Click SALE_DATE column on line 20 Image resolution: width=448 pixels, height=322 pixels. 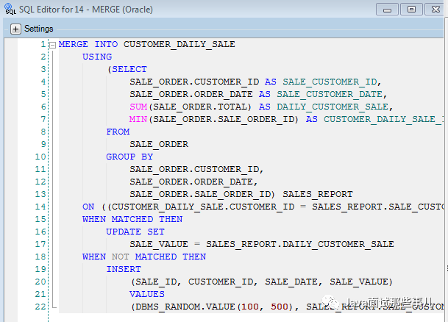pos(291,282)
